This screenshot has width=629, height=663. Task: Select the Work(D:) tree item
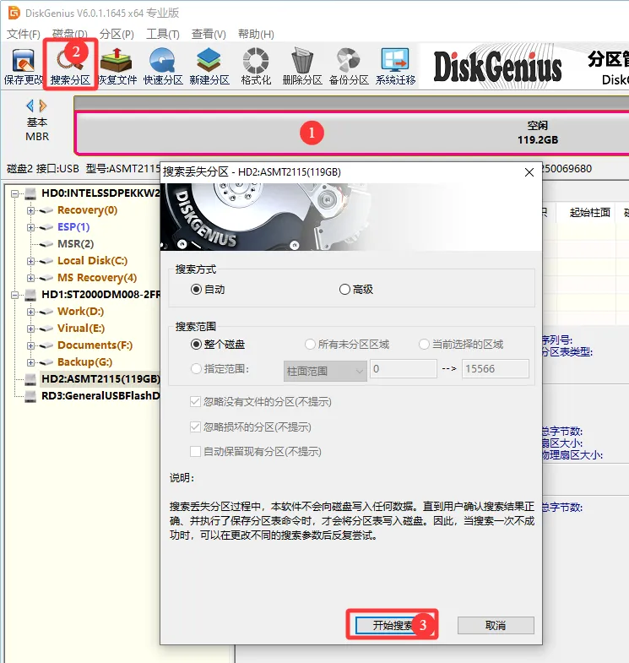tap(81, 312)
